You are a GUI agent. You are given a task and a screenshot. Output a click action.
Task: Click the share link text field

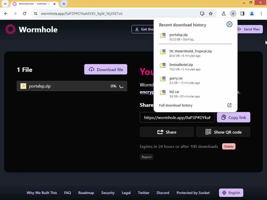[177, 117]
